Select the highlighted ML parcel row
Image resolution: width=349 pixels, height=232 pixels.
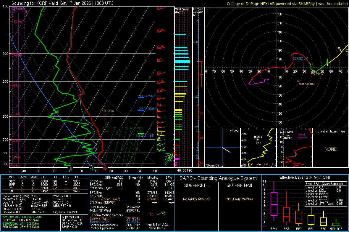click(45, 188)
